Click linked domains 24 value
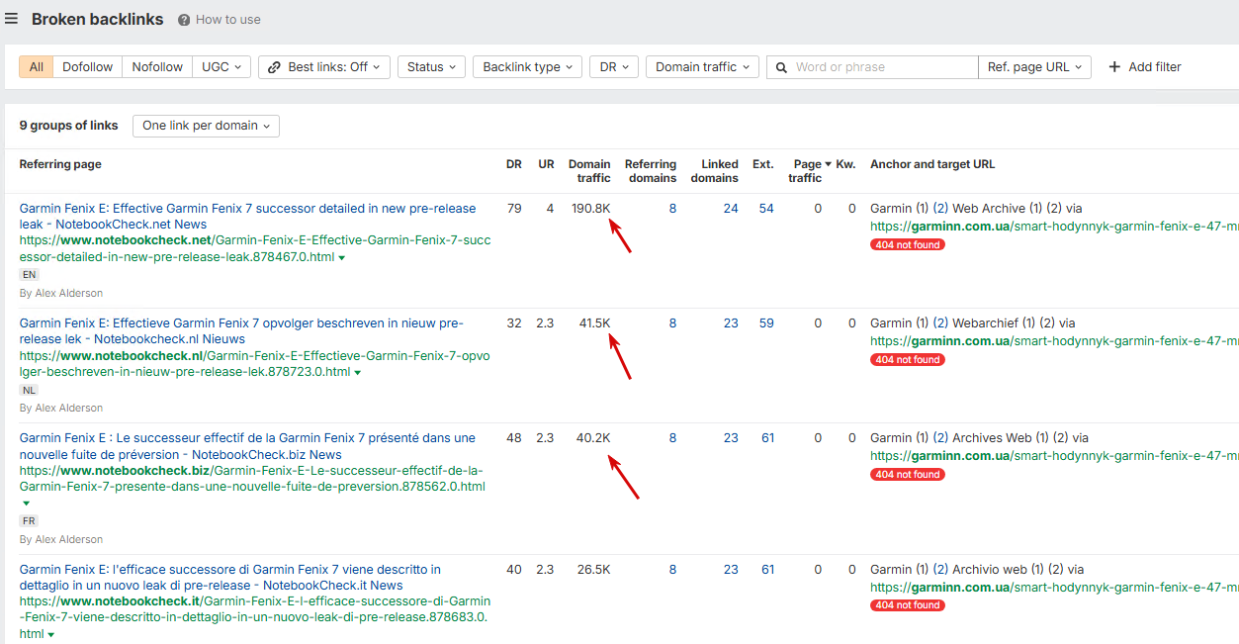Image resolution: width=1239 pixels, height=644 pixels. click(731, 209)
